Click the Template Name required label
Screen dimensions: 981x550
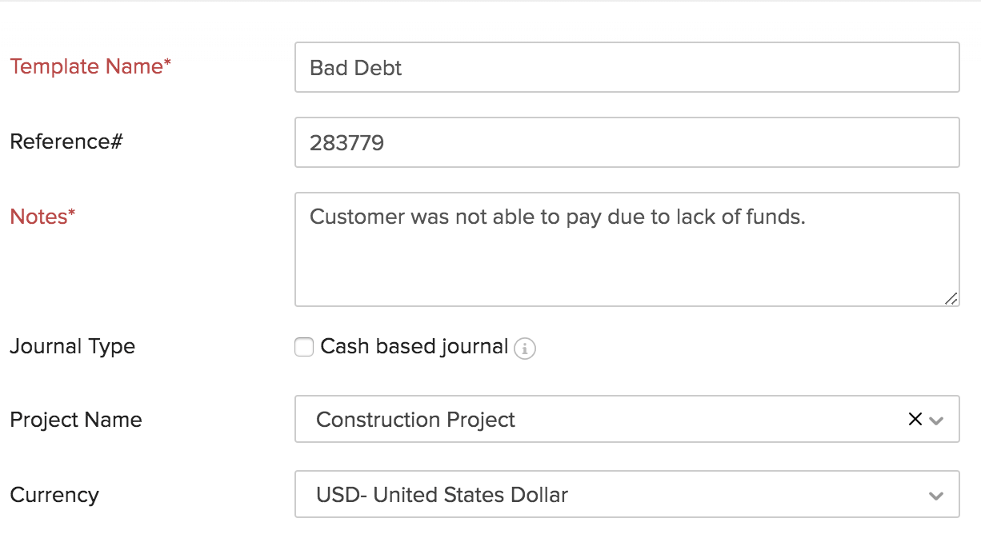90,66
